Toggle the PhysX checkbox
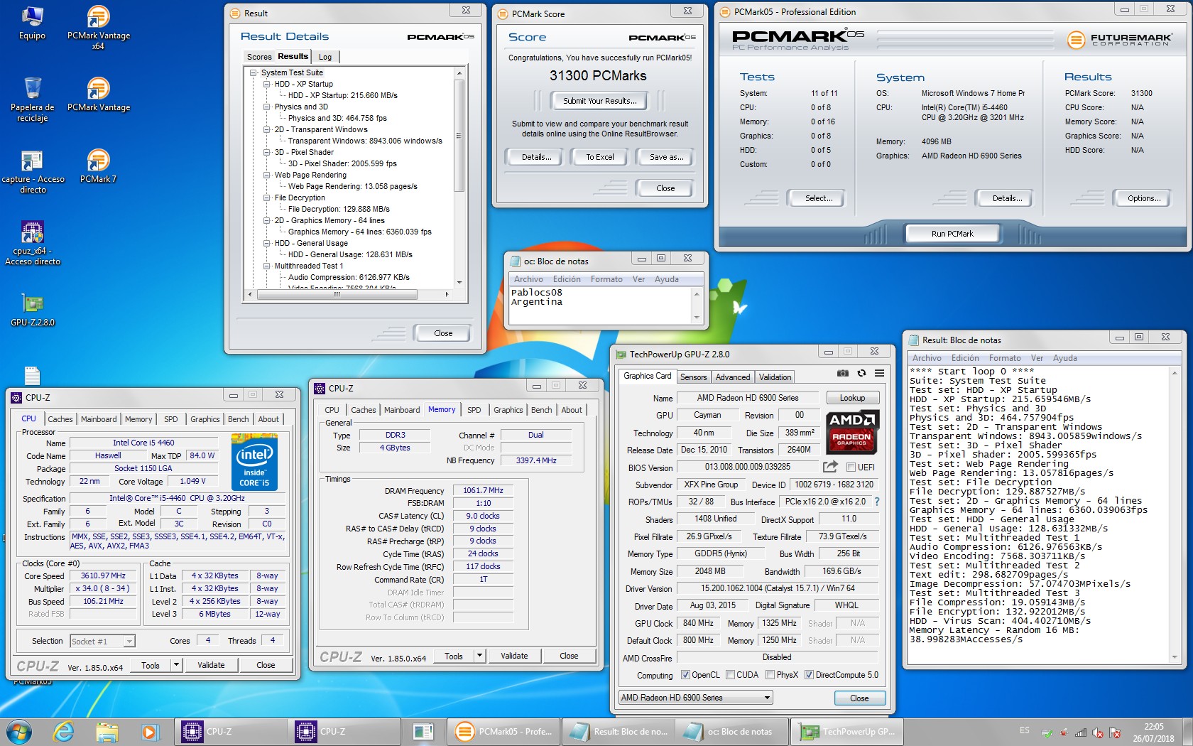Screen dimensions: 1193x746 point(770,675)
